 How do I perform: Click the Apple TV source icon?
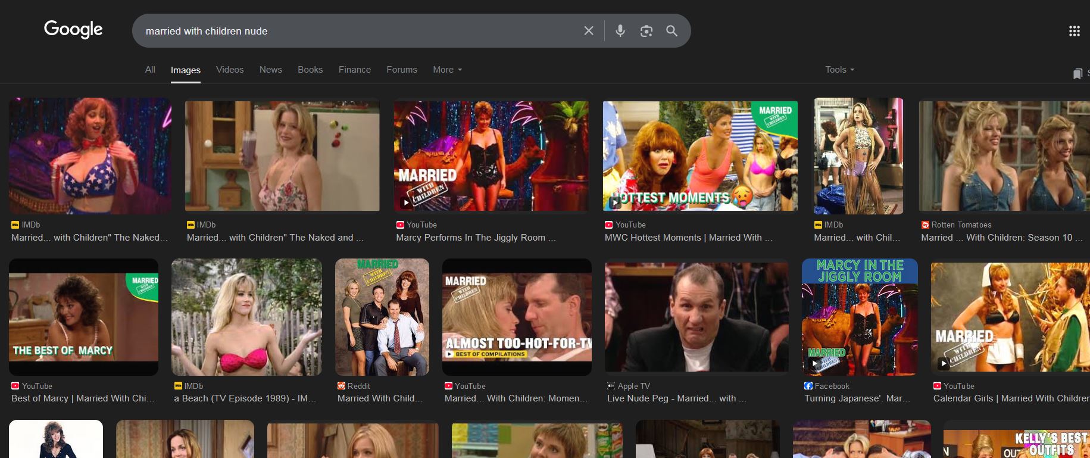point(611,386)
